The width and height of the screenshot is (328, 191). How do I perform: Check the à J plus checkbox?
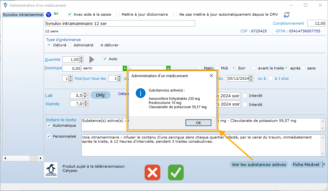click(271, 78)
